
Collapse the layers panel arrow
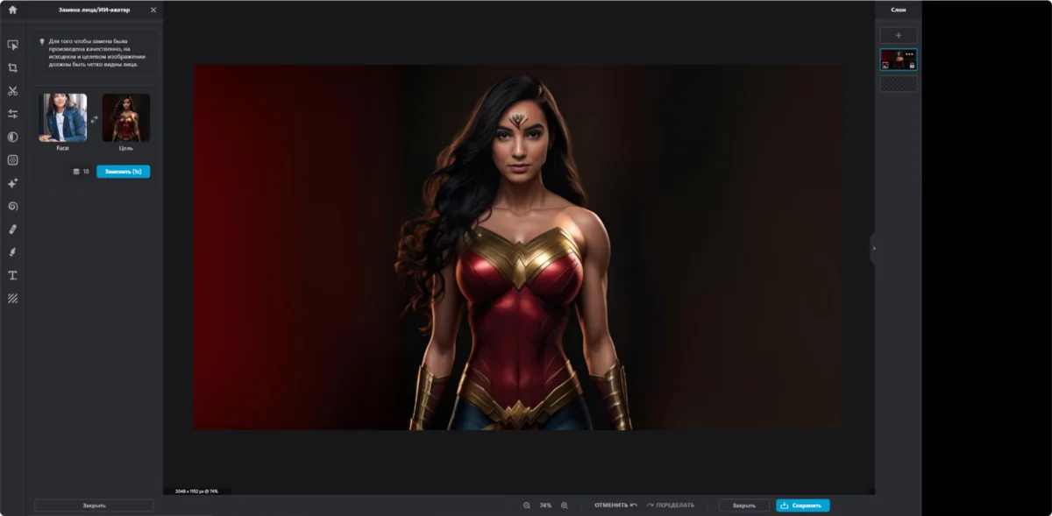pos(873,248)
